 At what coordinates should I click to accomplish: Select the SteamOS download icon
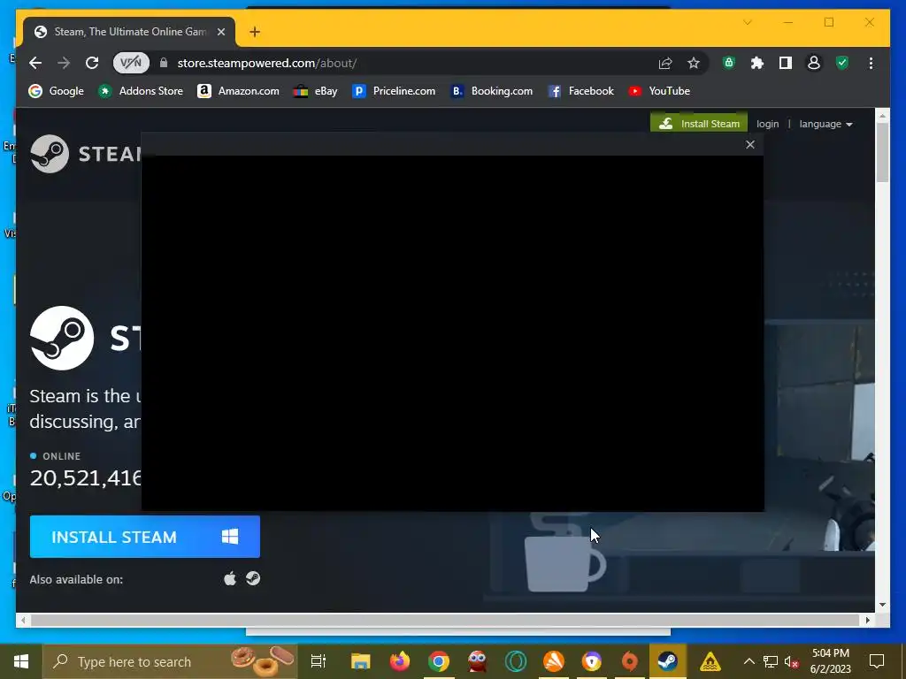tap(253, 578)
